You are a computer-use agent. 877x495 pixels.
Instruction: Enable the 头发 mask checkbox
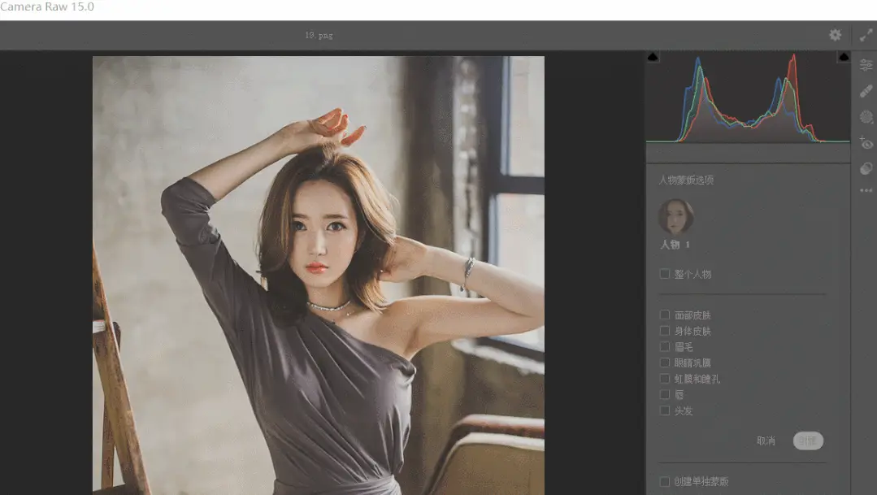665,410
